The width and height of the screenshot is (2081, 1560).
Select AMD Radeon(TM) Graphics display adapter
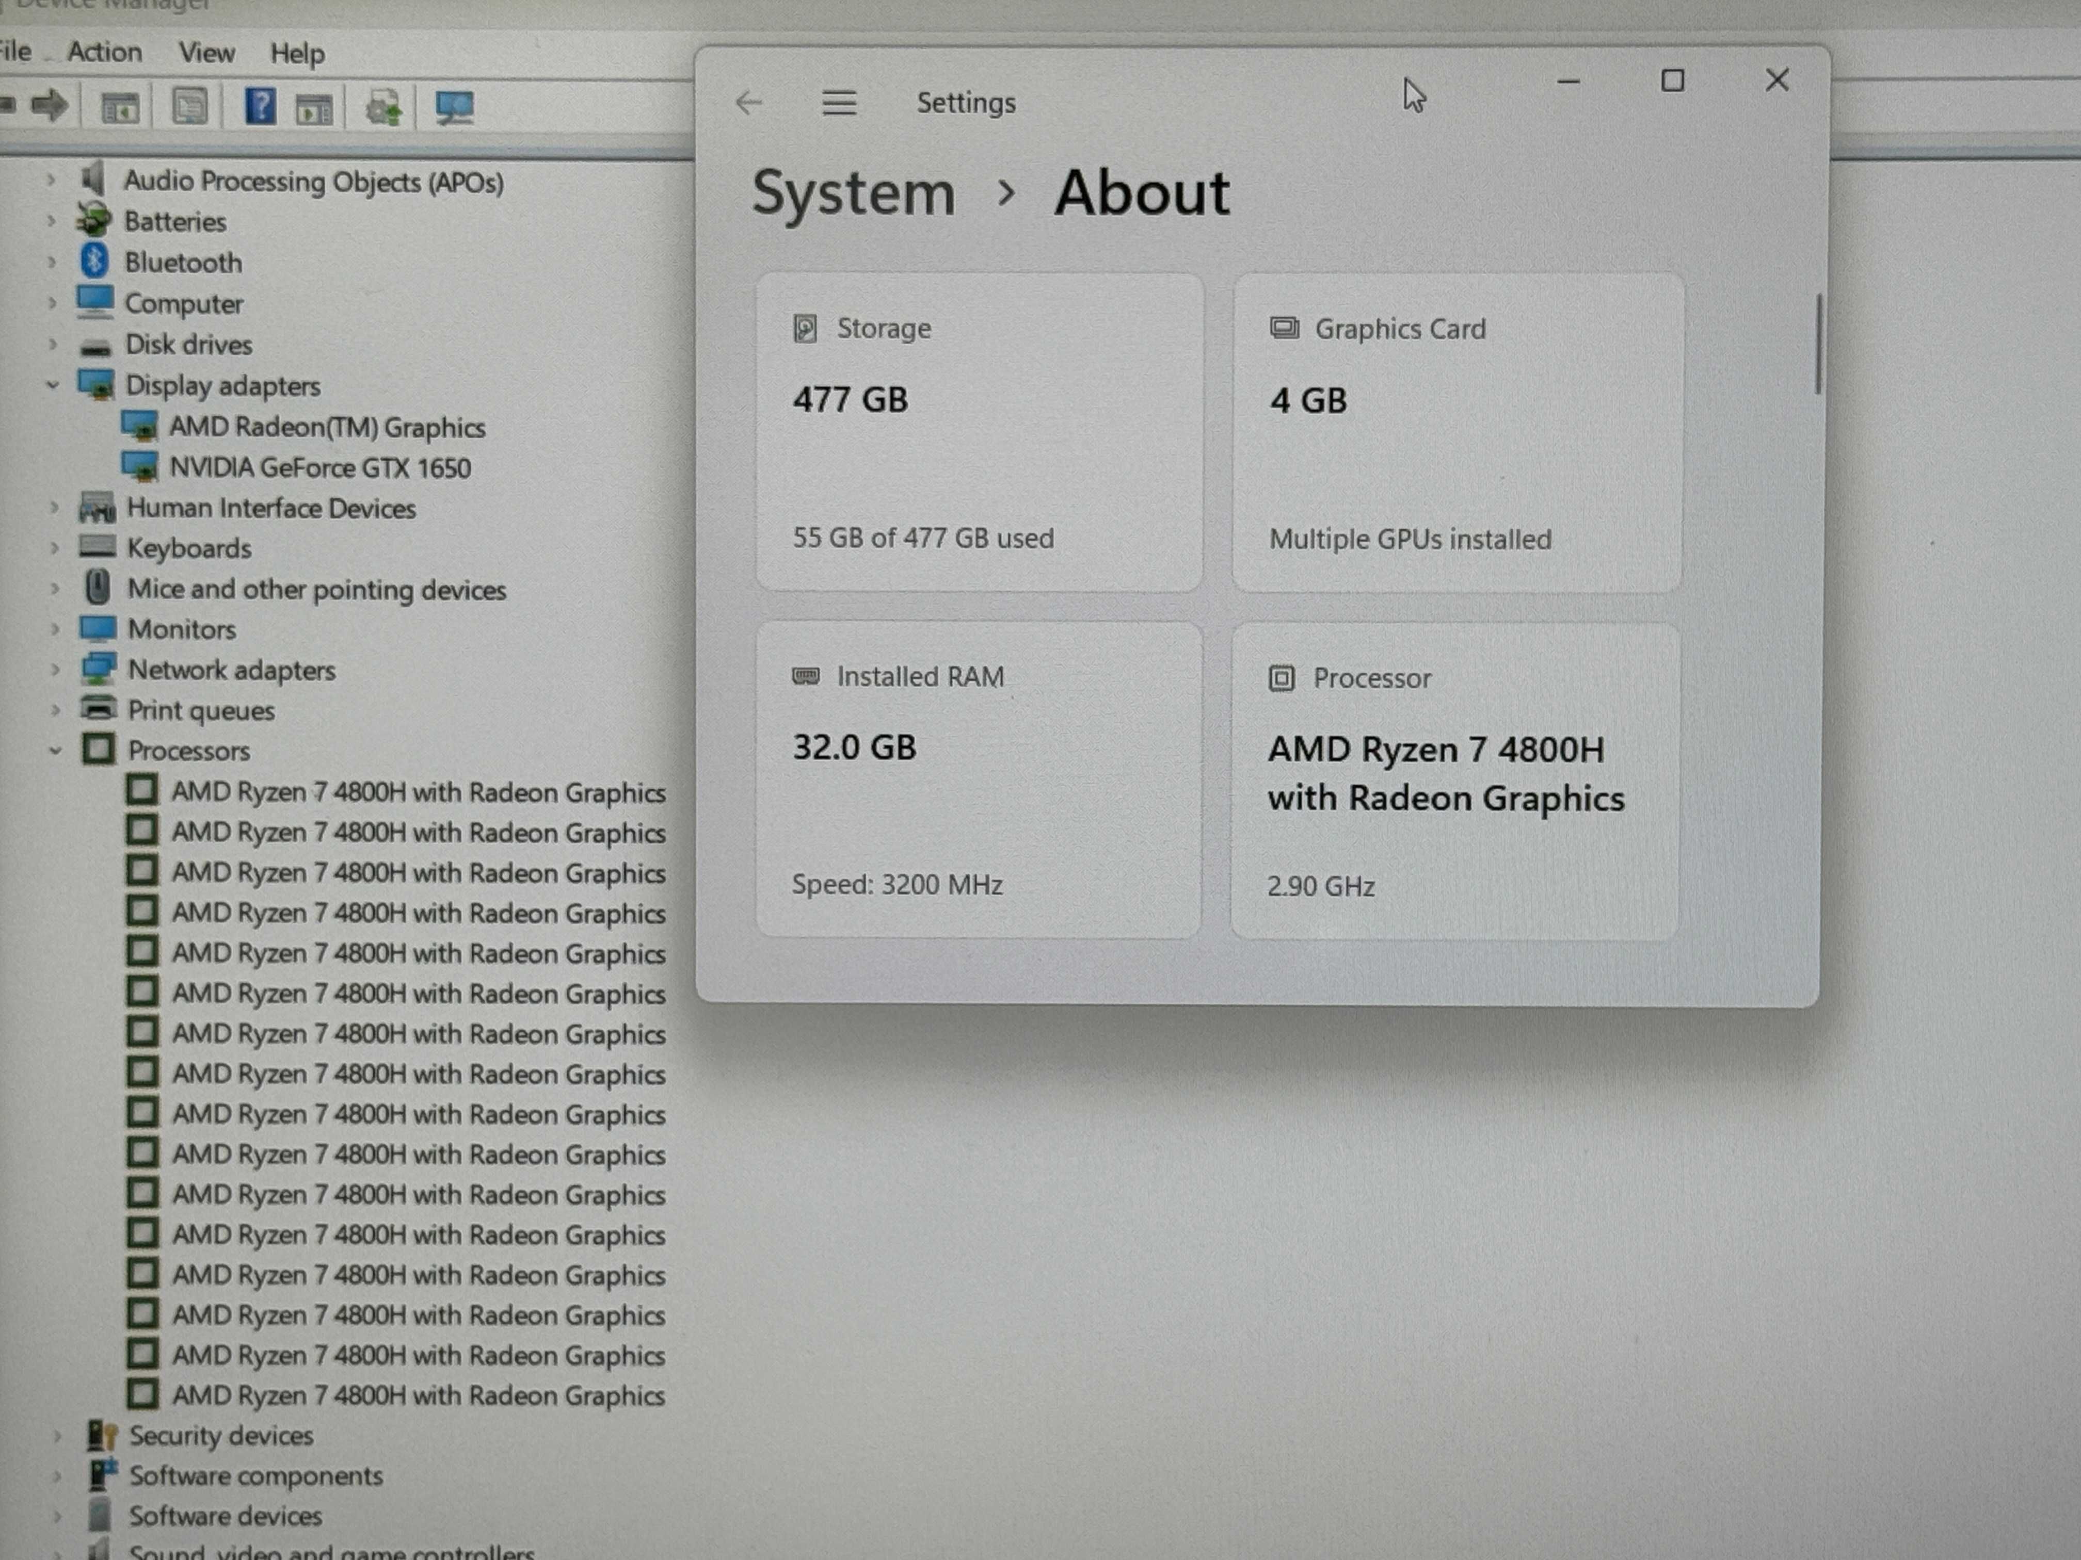tap(327, 427)
